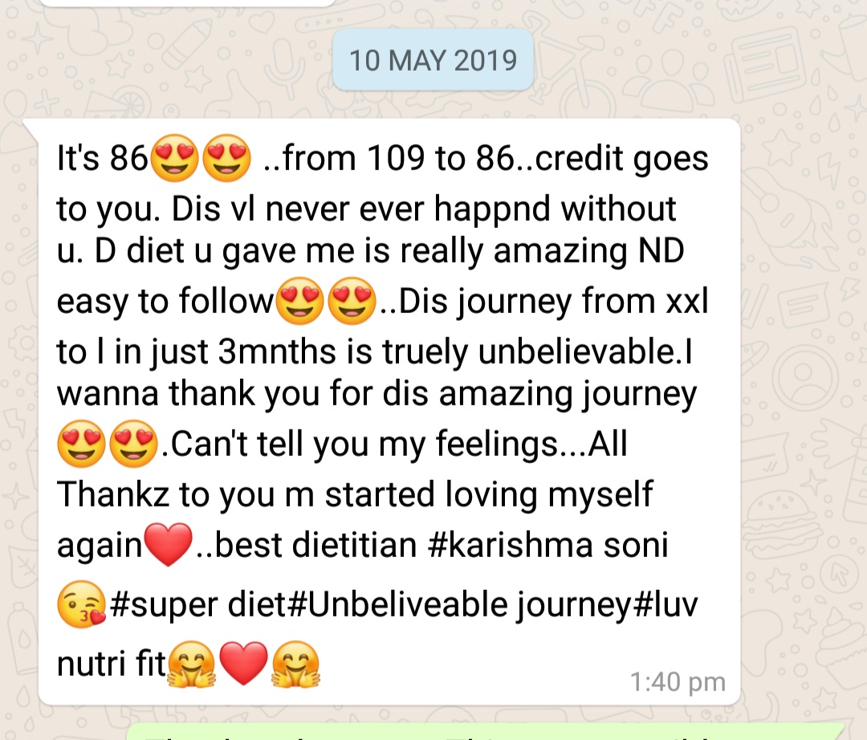The height and width of the screenshot is (740, 867).
Task: Tap the #Unbeliveable journey hashtag
Action: (458, 604)
